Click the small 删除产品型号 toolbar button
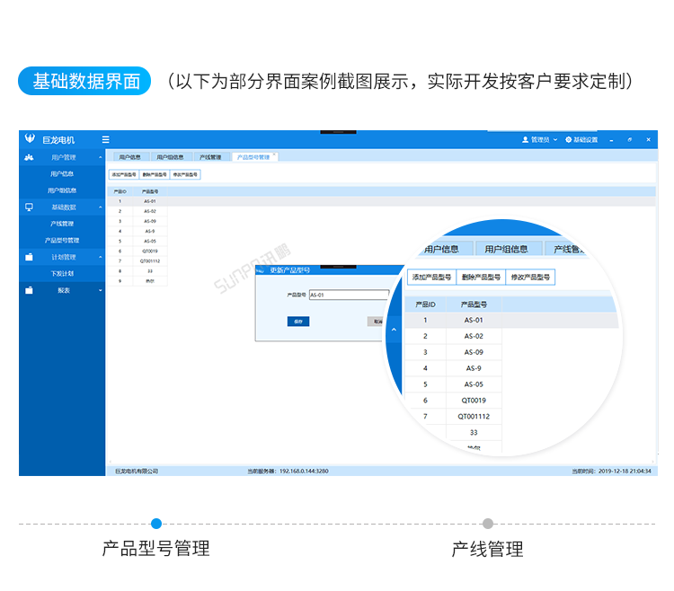Viewport: 674px width, 591px height. (155, 174)
